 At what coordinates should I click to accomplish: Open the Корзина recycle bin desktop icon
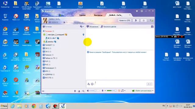click(5, 17)
